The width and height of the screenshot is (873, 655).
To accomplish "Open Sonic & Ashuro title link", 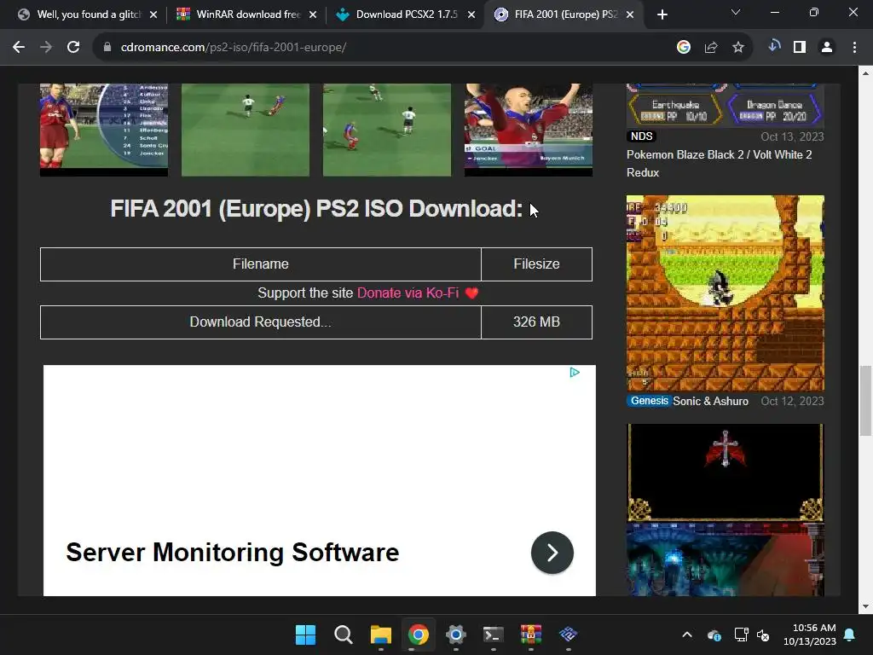I will (710, 401).
